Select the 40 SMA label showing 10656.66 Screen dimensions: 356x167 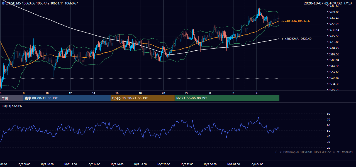click(296, 21)
